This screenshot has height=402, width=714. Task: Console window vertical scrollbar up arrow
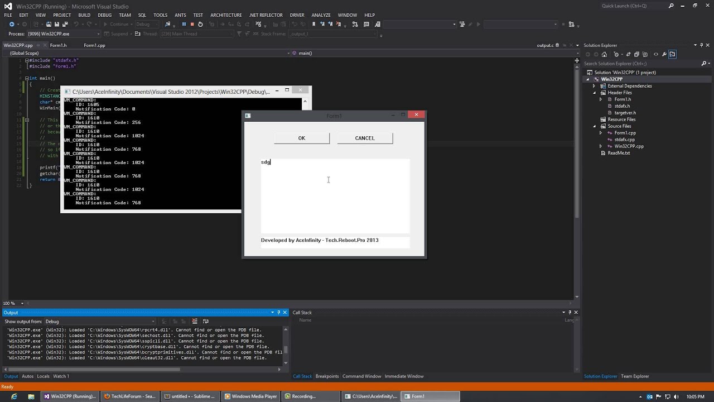[305, 102]
